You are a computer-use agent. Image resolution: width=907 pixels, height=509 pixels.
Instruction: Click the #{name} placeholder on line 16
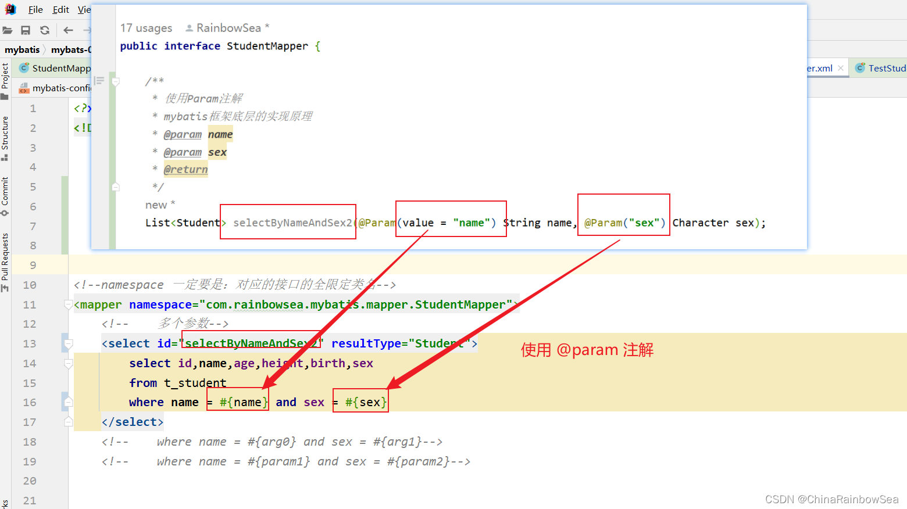click(x=244, y=402)
